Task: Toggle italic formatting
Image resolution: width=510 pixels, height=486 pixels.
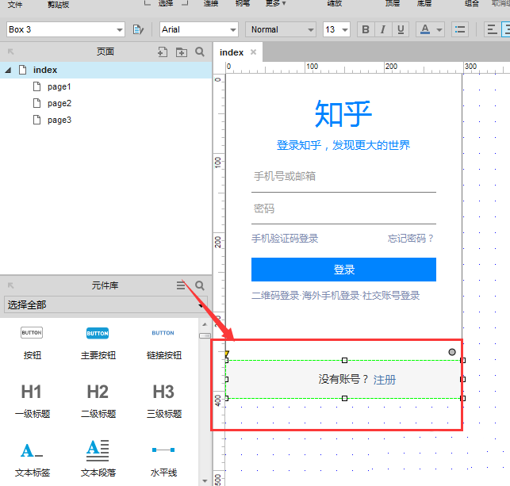Action: pyautogui.click(x=383, y=29)
